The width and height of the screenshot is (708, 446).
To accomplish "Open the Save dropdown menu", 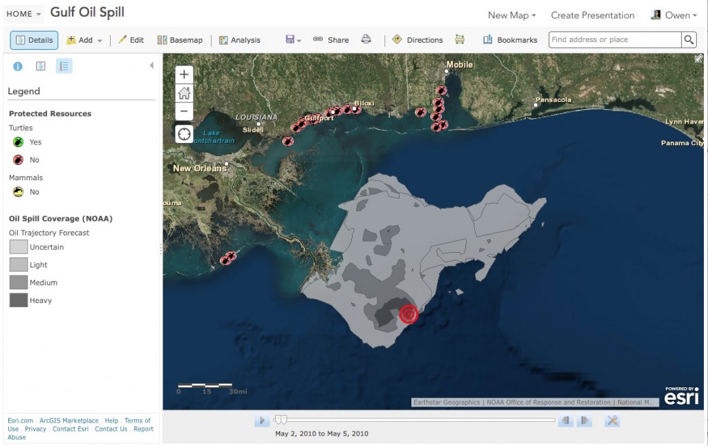I will [293, 39].
